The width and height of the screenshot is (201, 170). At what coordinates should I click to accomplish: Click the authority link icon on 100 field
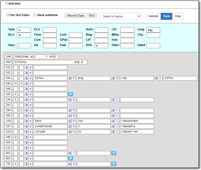70,94
